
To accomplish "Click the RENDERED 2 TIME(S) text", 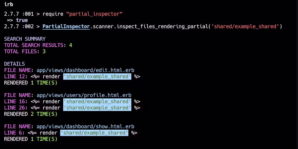I will click(x=31, y=114).
